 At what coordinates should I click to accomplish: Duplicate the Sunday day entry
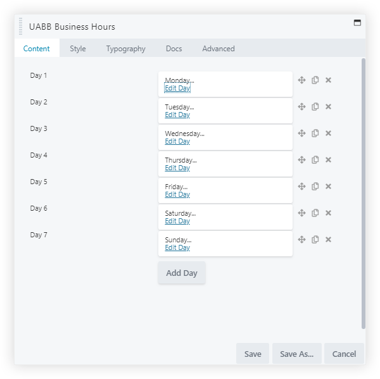pos(315,240)
